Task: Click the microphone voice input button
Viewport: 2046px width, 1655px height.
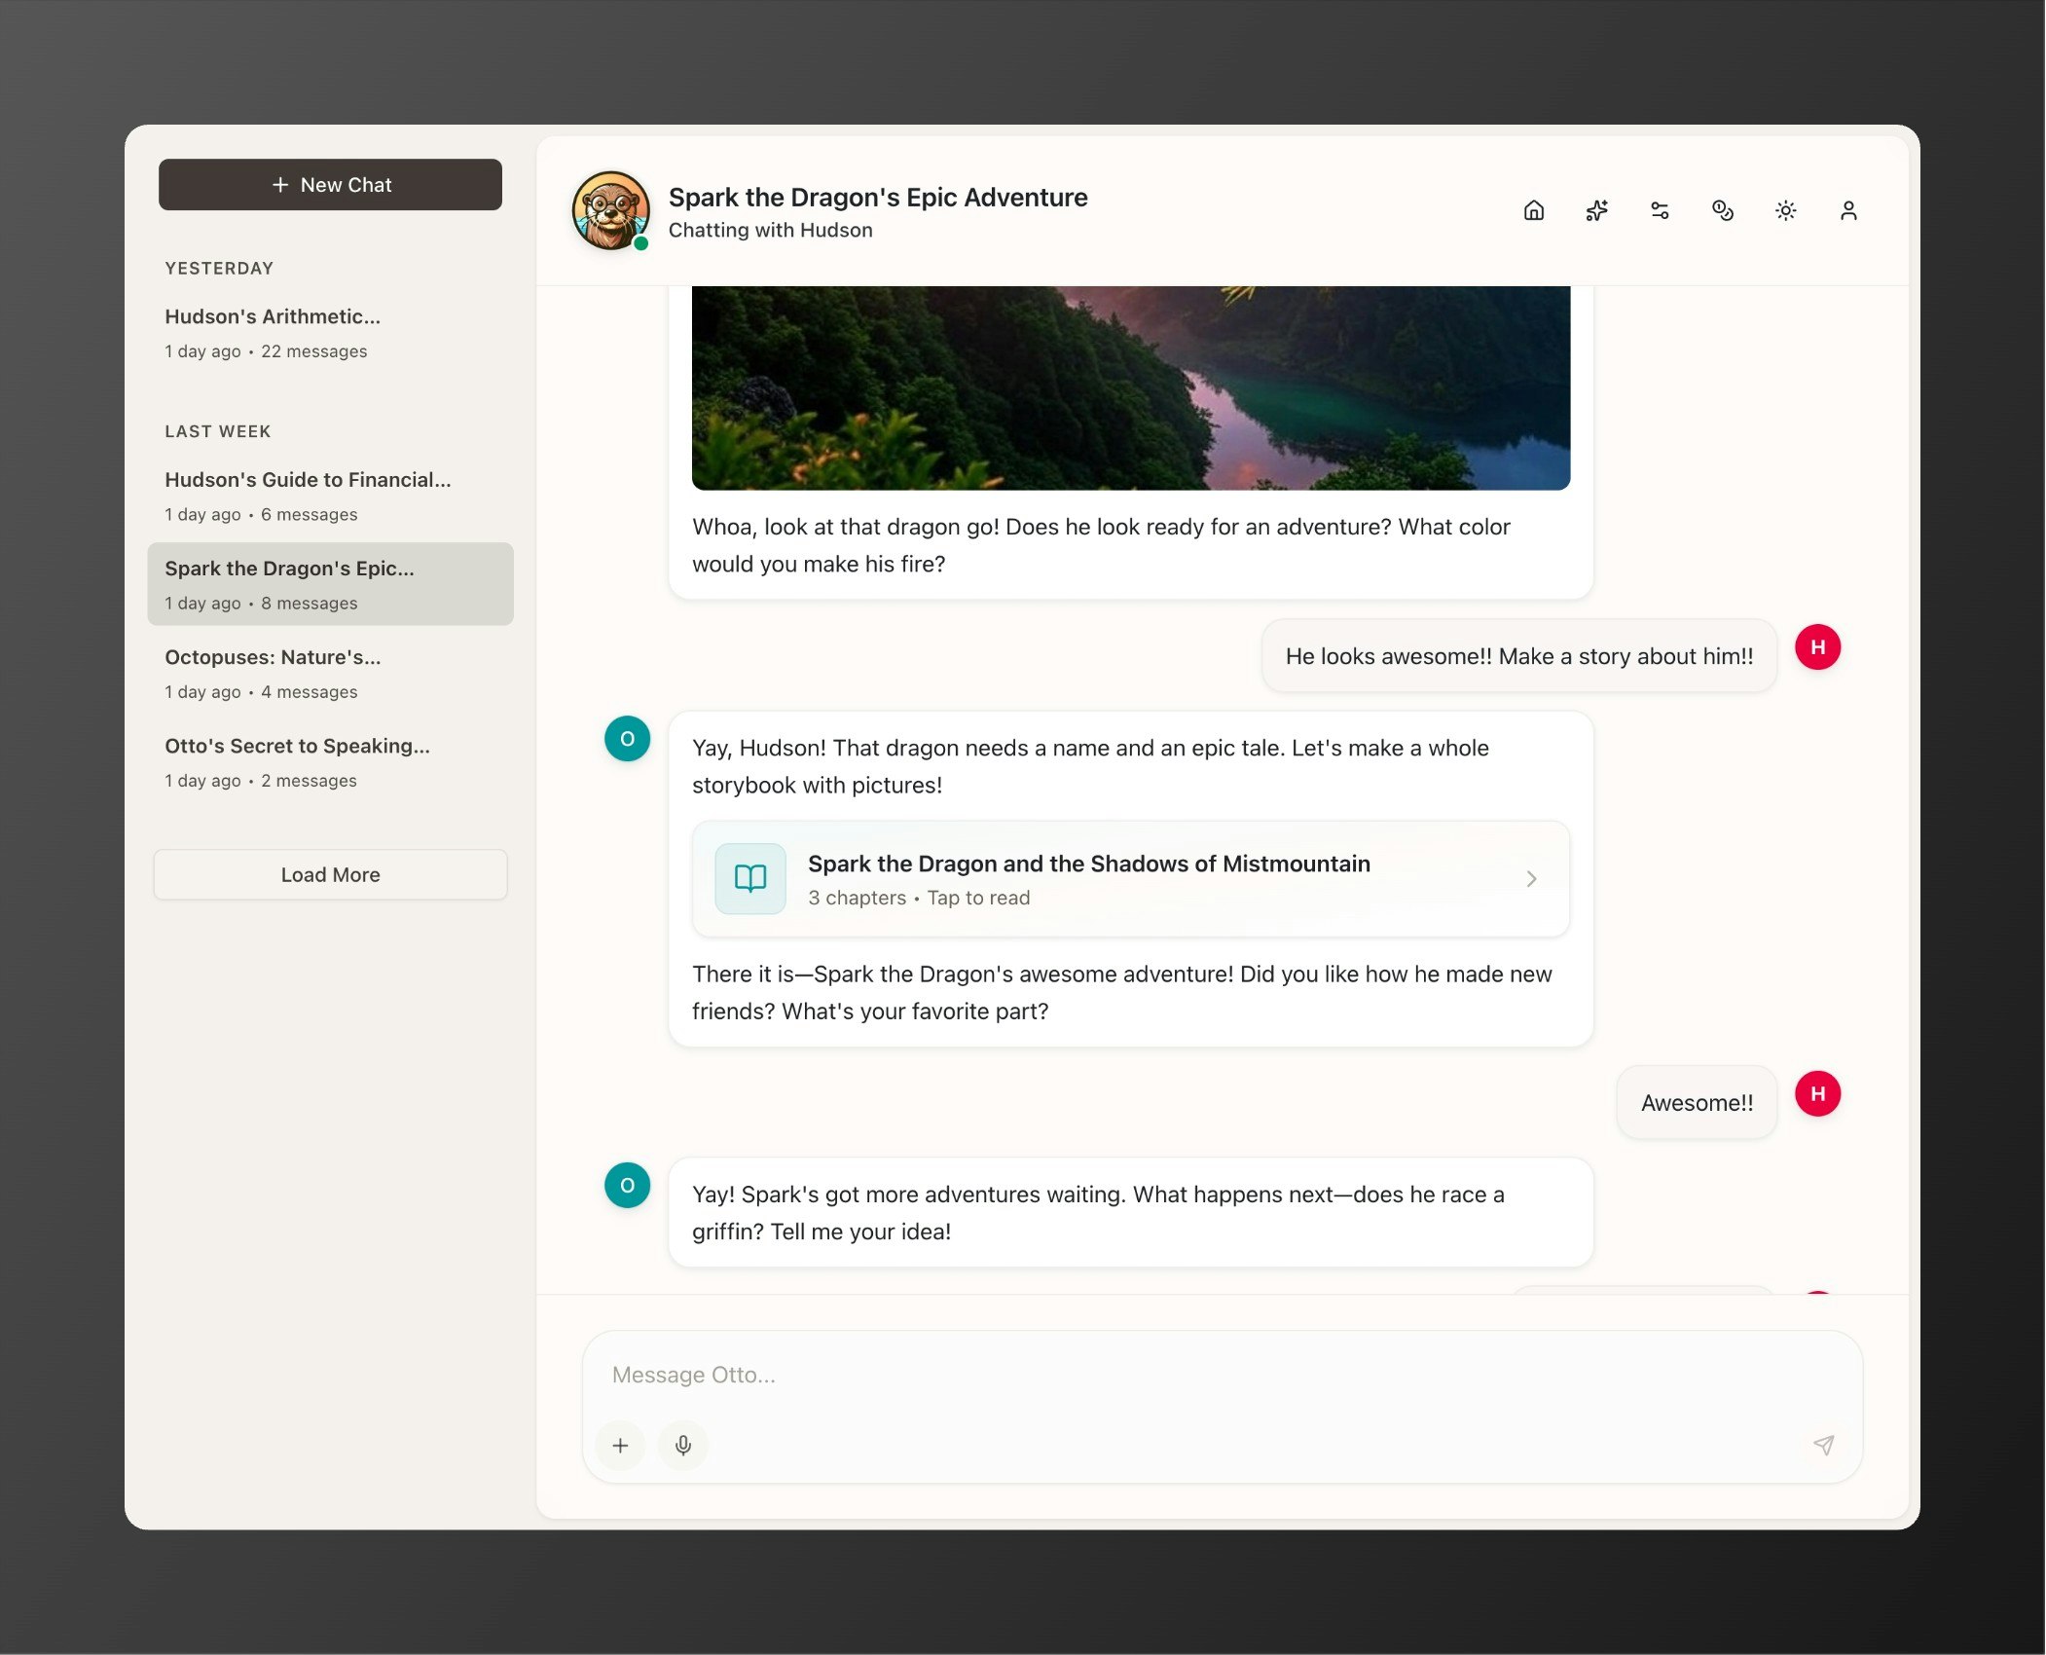Action: [683, 1446]
